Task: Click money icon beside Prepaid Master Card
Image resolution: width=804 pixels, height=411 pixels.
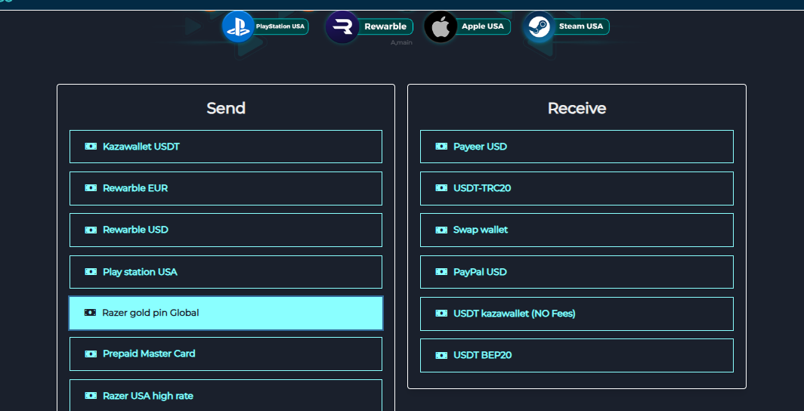Action: (91, 354)
